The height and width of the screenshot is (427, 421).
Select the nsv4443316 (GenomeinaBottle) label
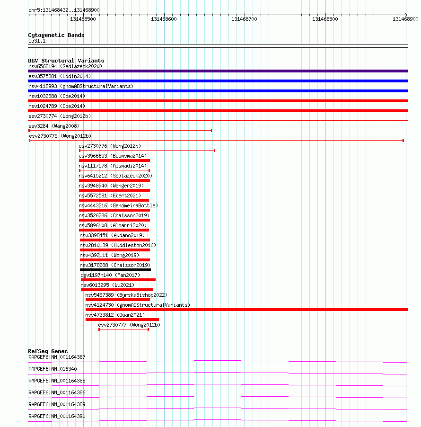click(x=118, y=205)
